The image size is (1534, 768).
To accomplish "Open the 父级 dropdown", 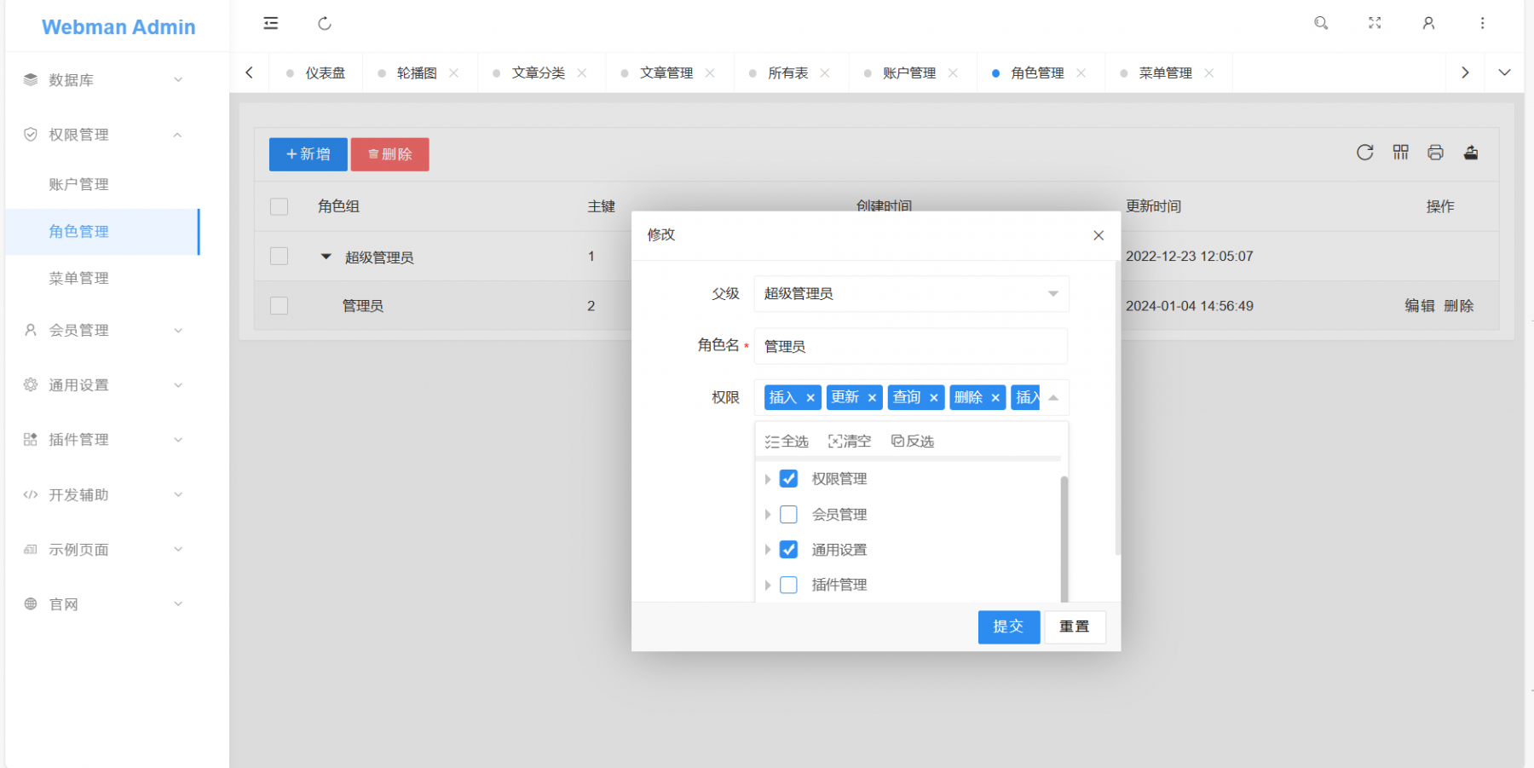I will tap(911, 293).
